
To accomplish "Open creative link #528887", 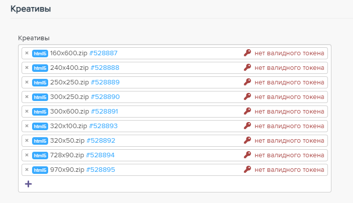I will pos(104,53).
